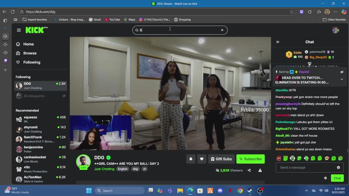Screen dimensions: 349x196
Task: Click the ddg tag
Action: tap(135, 169)
